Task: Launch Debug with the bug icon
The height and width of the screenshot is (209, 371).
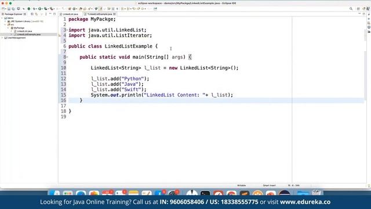Action: [x=34, y=9]
